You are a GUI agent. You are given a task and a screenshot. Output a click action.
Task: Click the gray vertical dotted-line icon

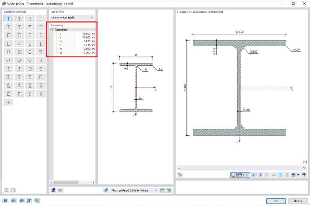pyautogui.click(x=287, y=175)
